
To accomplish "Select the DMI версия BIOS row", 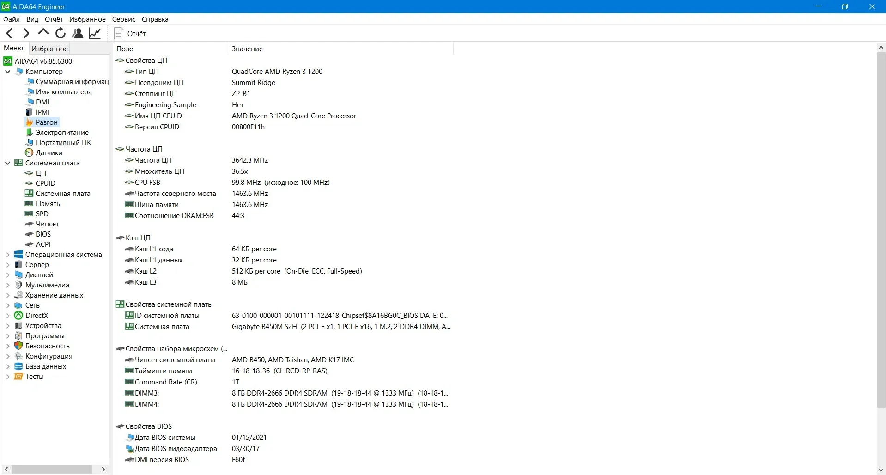I will (283, 460).
